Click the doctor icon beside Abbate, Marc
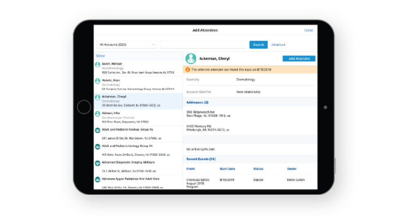Viewport: 411px width, 216px height. click(98, 81)
